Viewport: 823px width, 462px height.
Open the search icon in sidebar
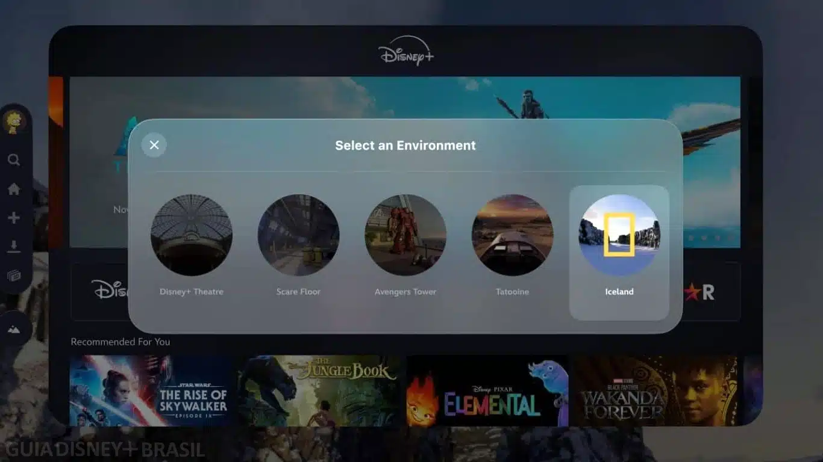coord(14,160)
